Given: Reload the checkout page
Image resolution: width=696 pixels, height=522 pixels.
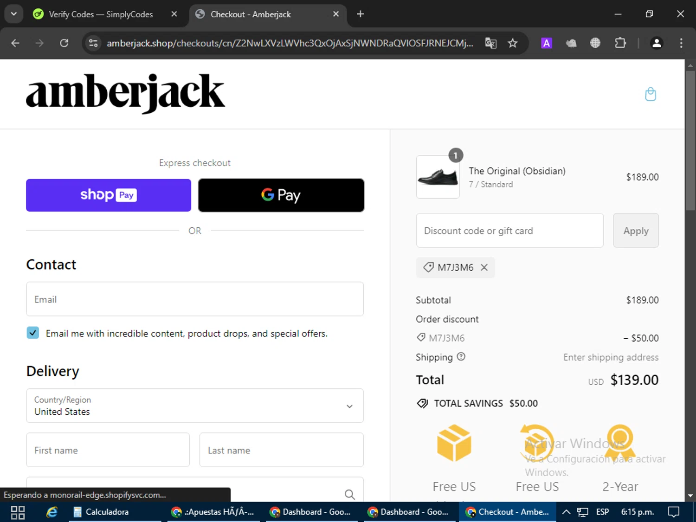Looking at the screenshot, I should (64, 43).
